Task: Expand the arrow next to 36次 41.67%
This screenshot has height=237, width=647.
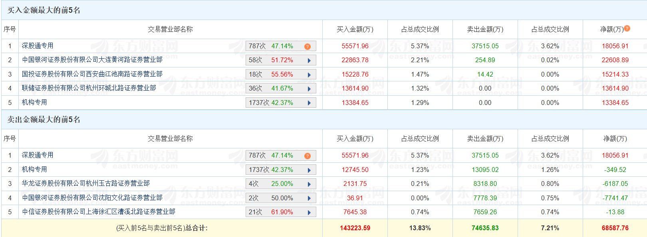Action: tap(309, 89)
